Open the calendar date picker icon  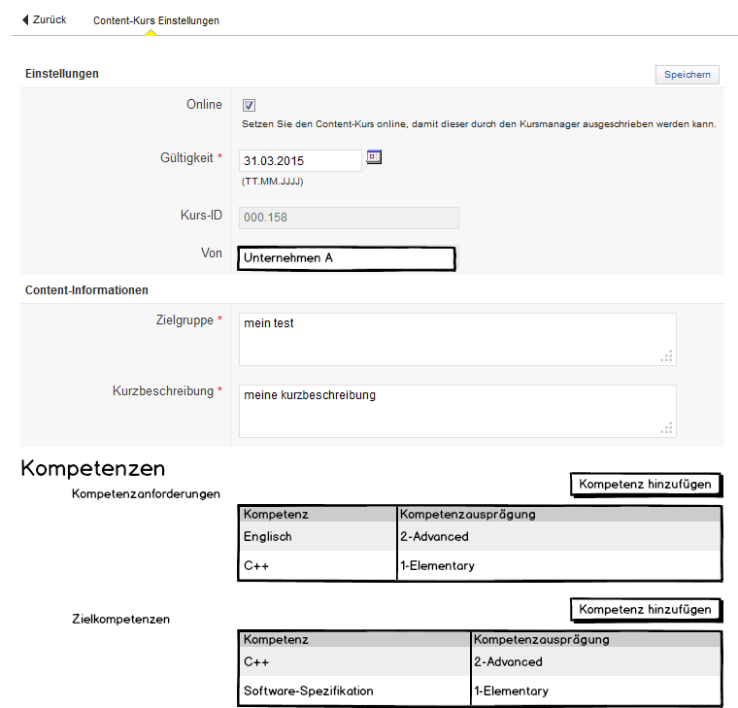point(374,157)
